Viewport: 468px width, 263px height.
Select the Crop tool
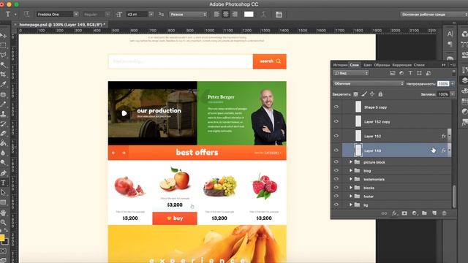tap(3, 75)
